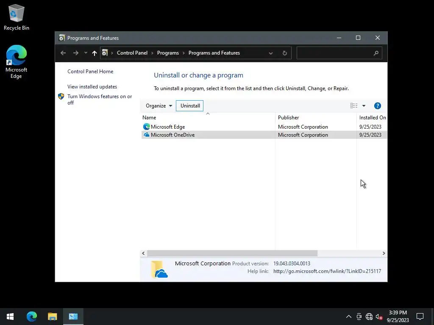Open the muted volume tray icon

coord(379,317)
